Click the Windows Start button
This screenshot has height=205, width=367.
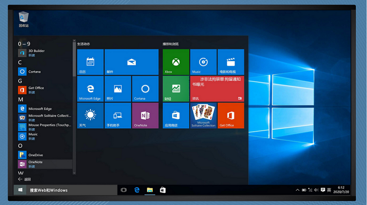tap(20, 190)
